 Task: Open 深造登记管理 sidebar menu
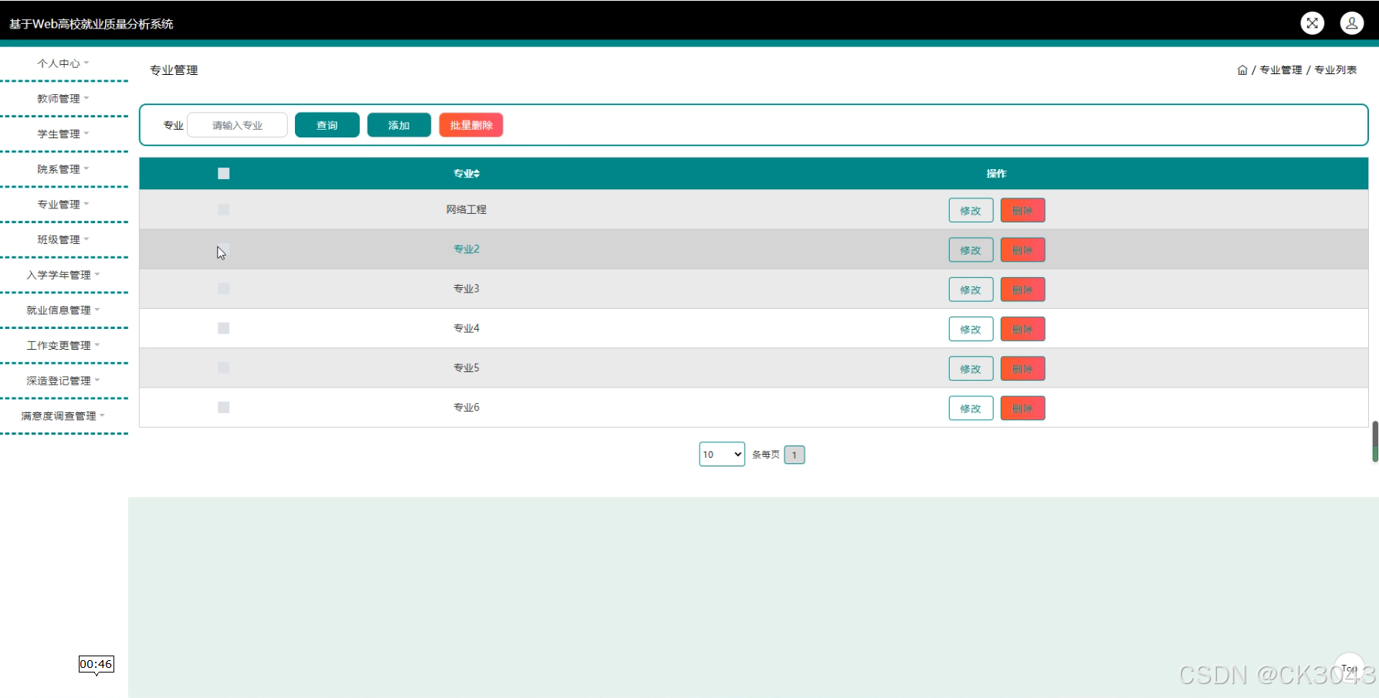click(x=63, y=381)
